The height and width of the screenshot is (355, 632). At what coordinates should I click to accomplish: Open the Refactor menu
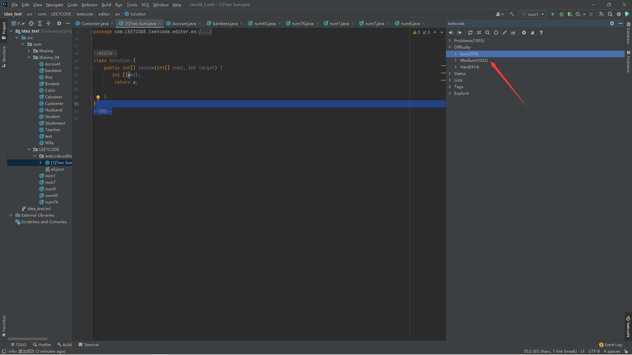90,5
